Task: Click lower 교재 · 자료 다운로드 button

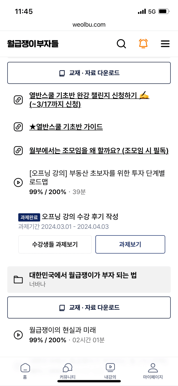Action: click(x=89, y=307)
